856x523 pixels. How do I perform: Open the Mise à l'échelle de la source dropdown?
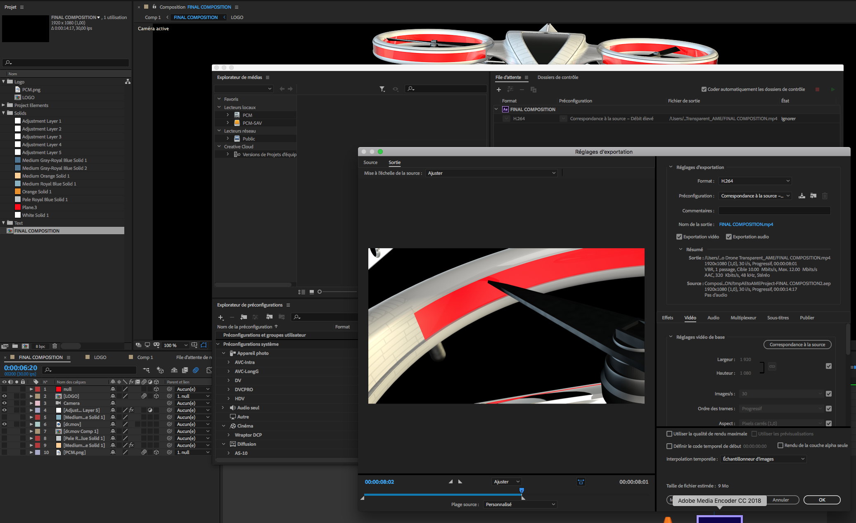pyautogui.click(x=491, y=173)
